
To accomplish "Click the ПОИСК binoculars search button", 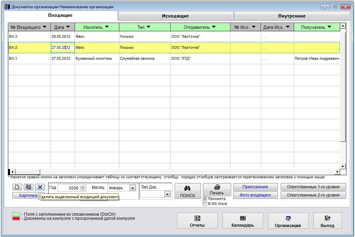I will click(x=188, y=191).
